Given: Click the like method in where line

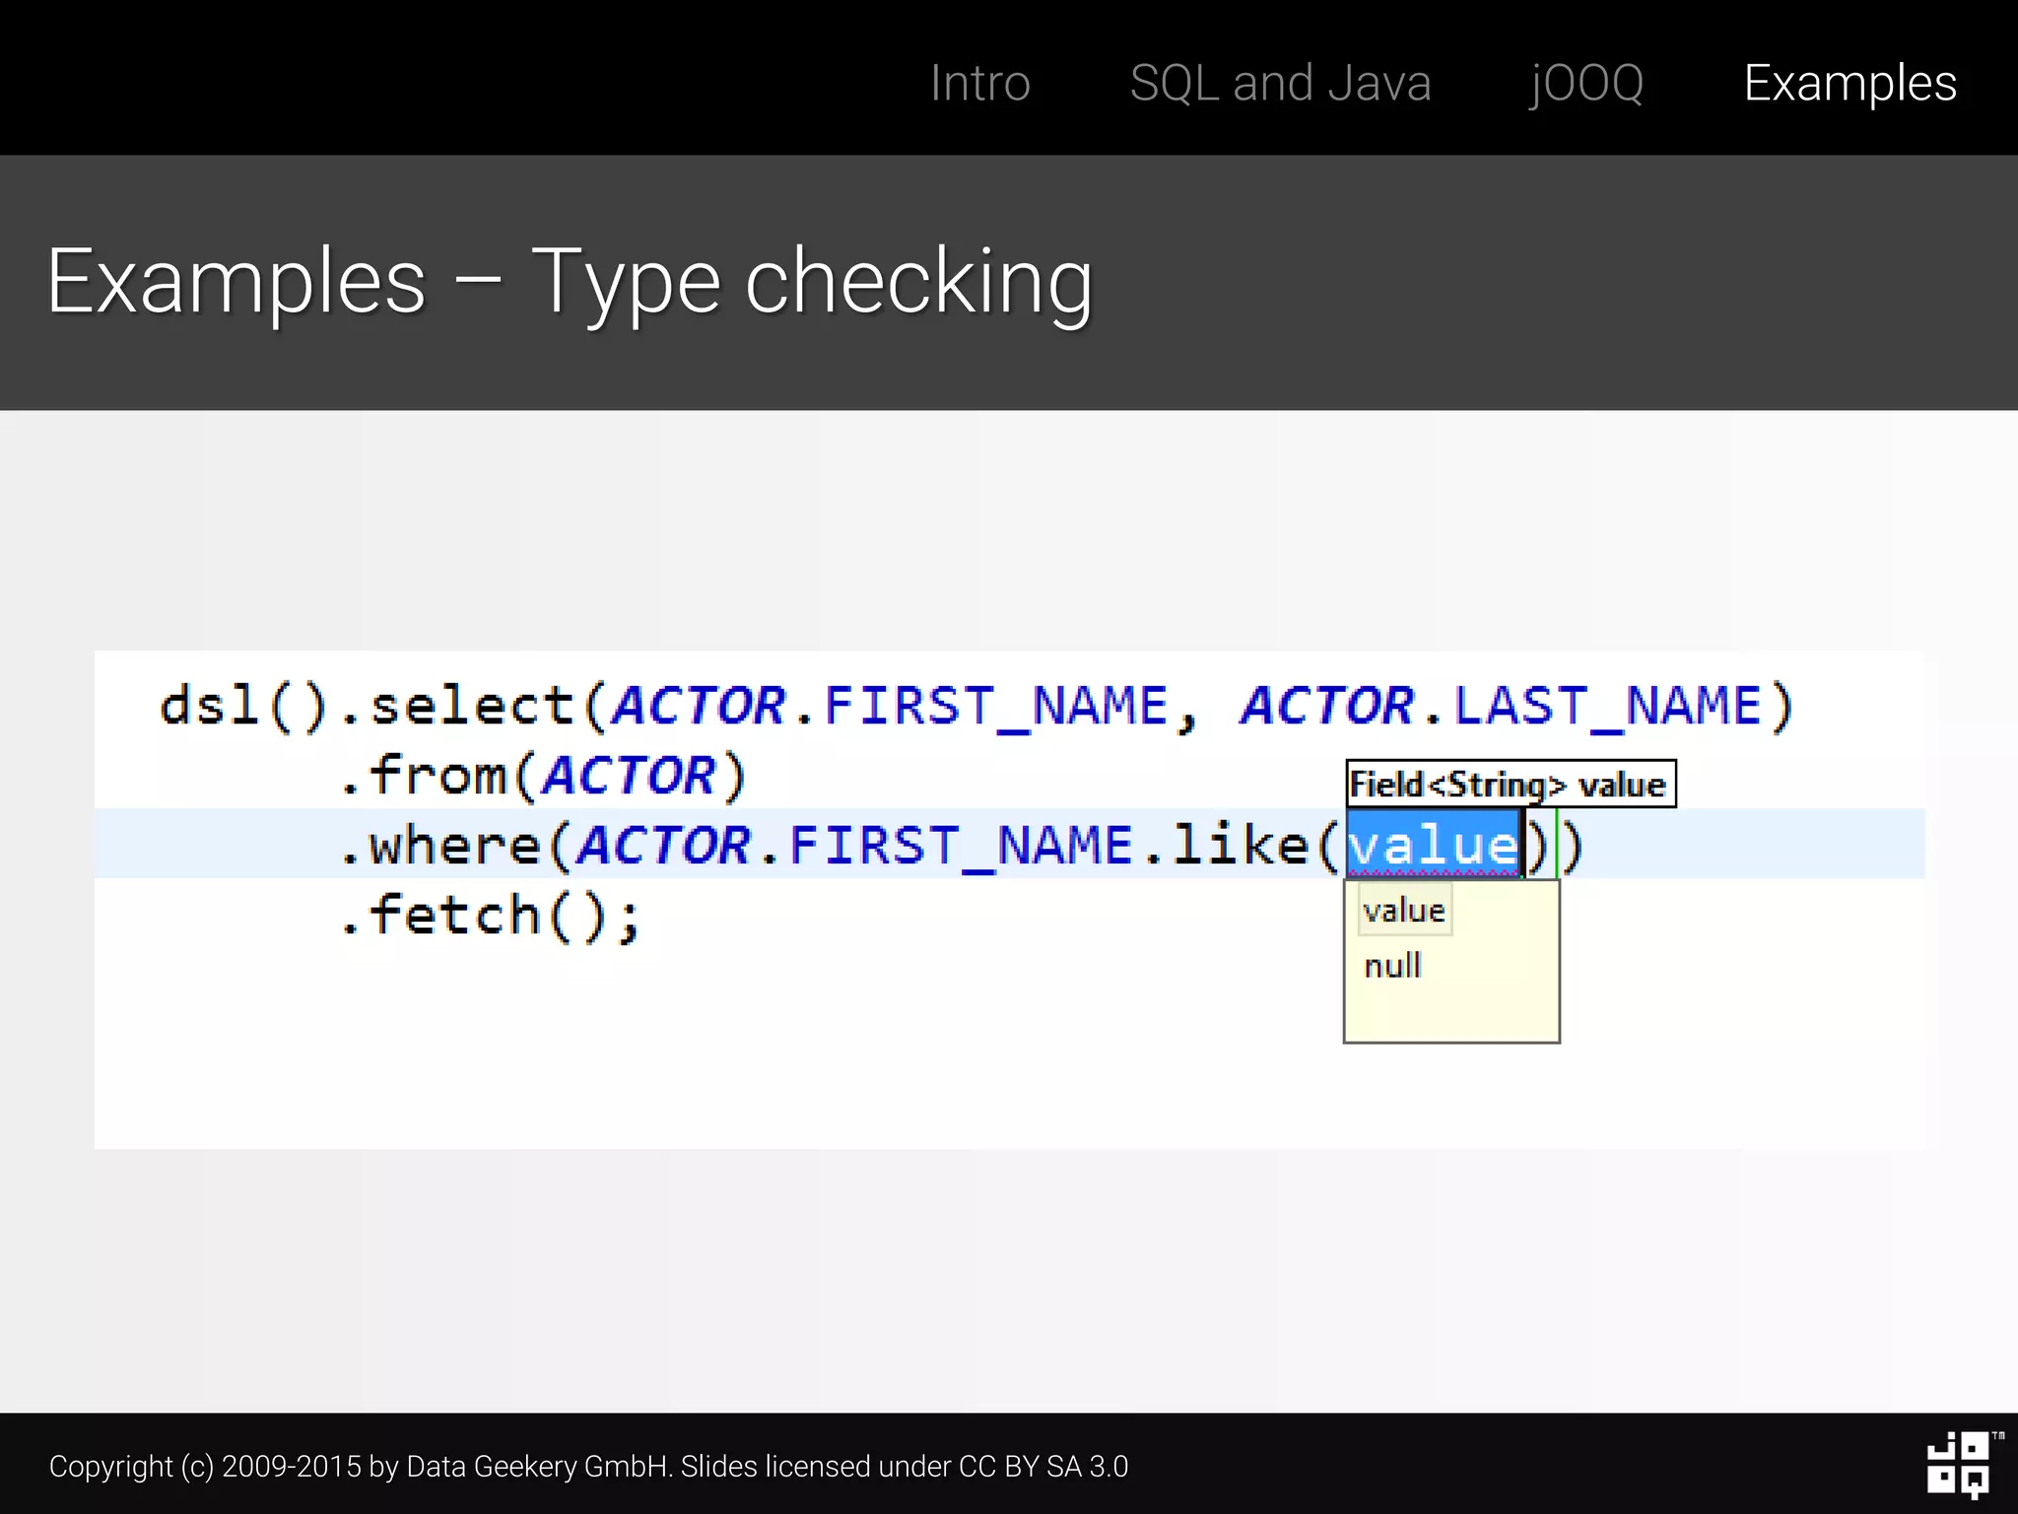Looking at the screenshot, I should (x=1239, y=845).
